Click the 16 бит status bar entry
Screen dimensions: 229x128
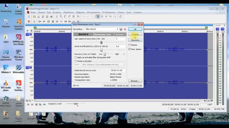184,109
